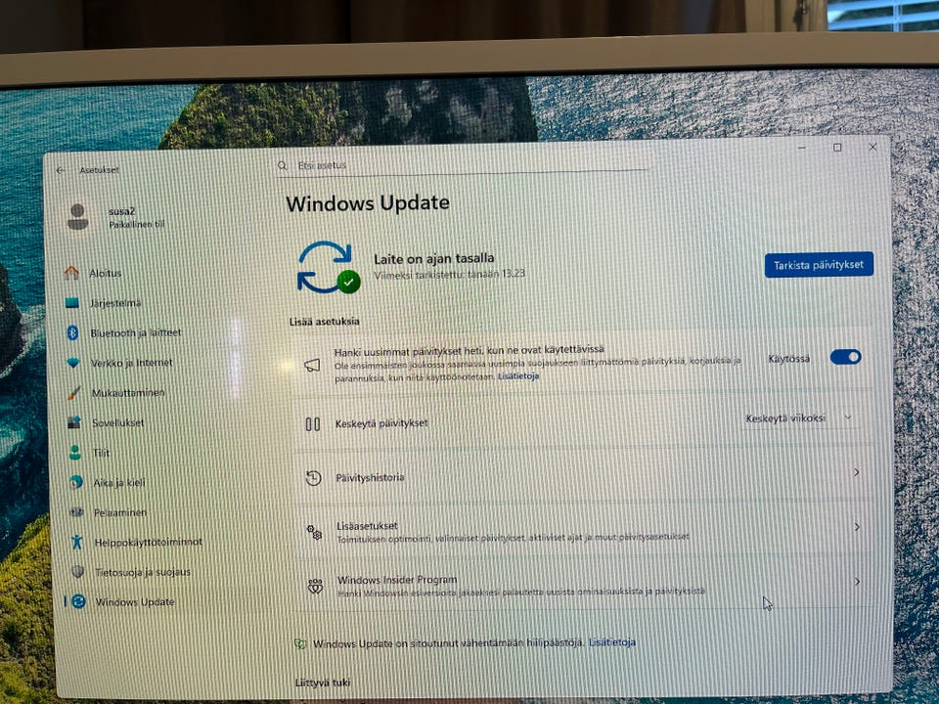Click the Verkko ja Internet wifi icon
939x704 pixels.
click(x=73, y=363)
